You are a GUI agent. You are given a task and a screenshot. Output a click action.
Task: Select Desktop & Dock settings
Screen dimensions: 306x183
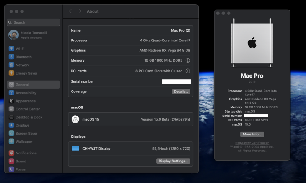(29, 117)
